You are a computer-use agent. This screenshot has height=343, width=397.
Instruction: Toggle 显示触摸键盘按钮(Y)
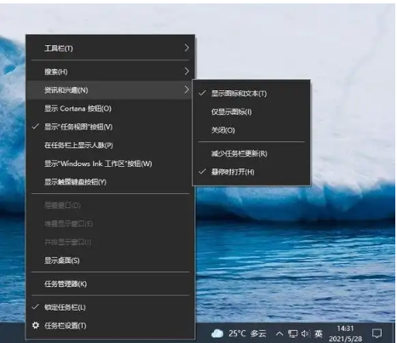click(110, 182)
